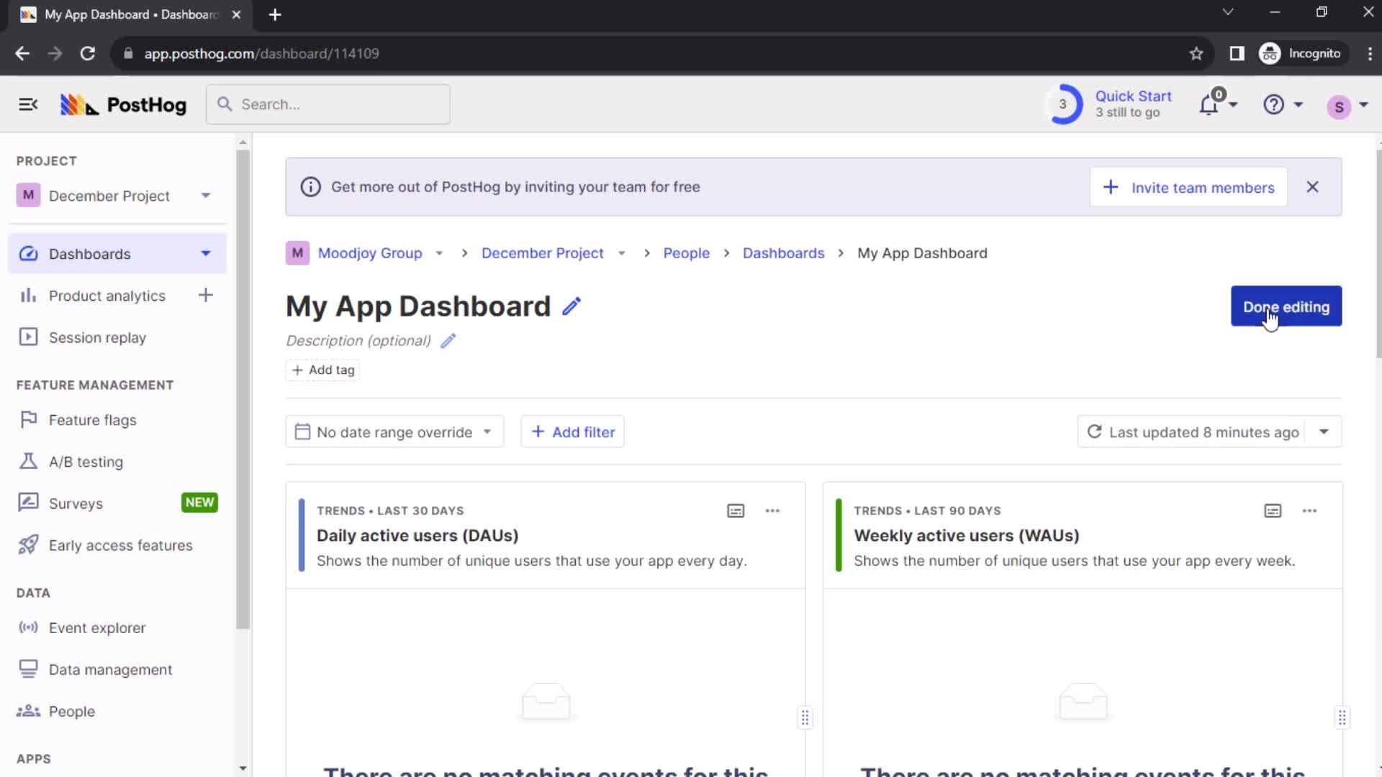The width and height of the screenshot is (1382, 777).
Task: Select the Product analytics icon
Action: pyautogui.click(x=27, y=295)
